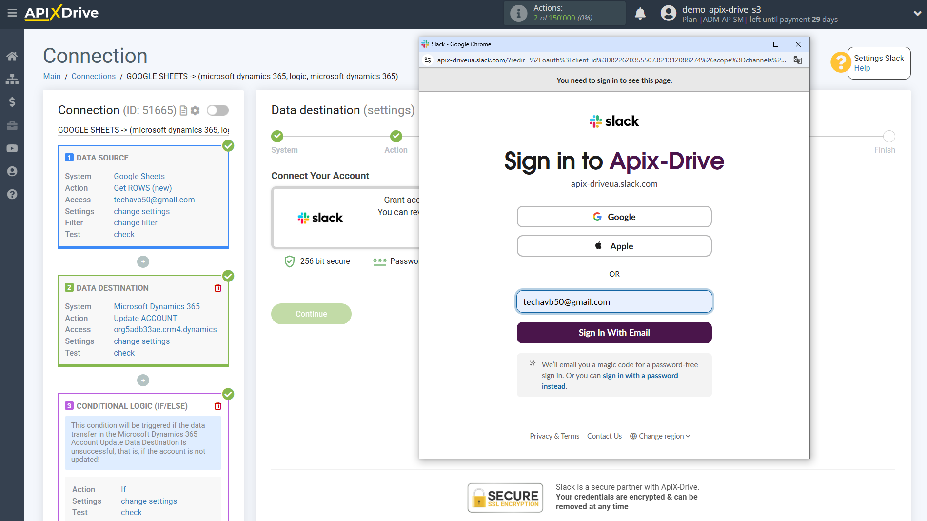Click the translate icon in the Slack popup address bar

tap(798, 60)
